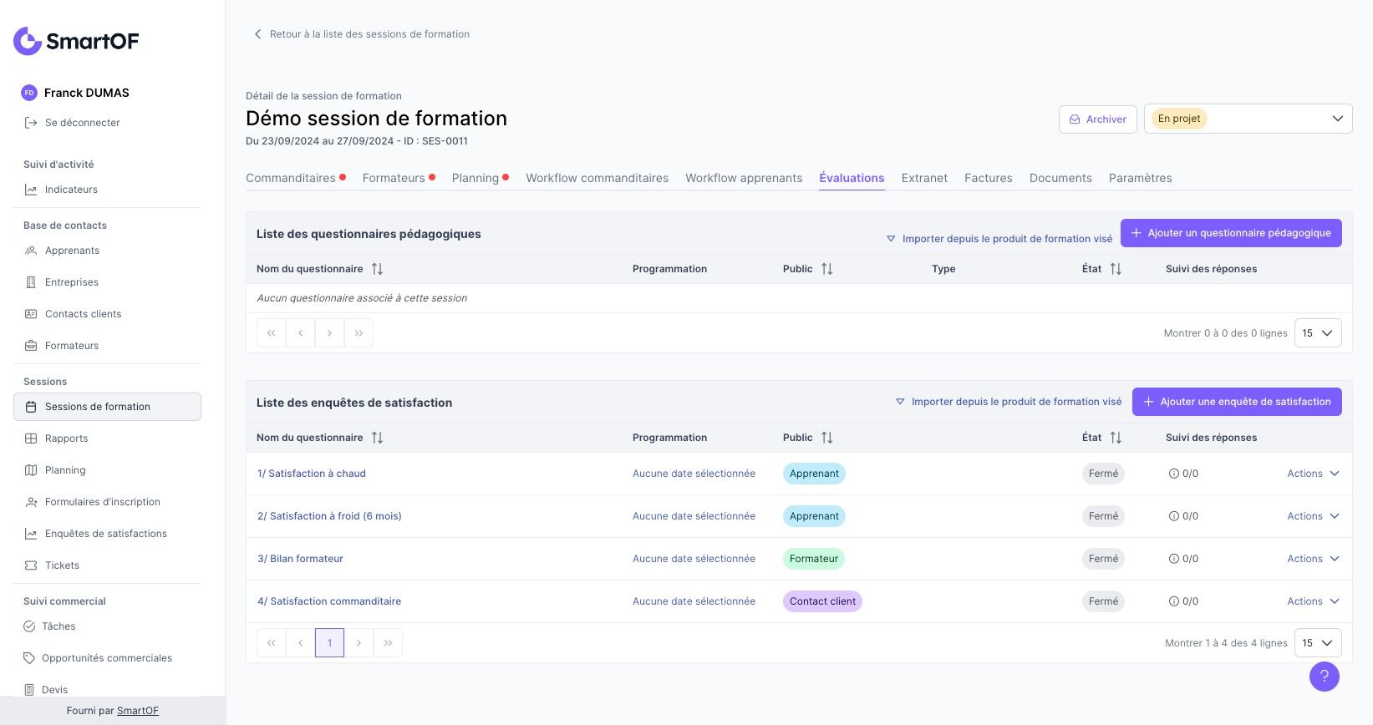Image resolution: width=1373 pixels, height=725 pixels.
Task: Click the Entreprises building icon
Action: point(31,282)
